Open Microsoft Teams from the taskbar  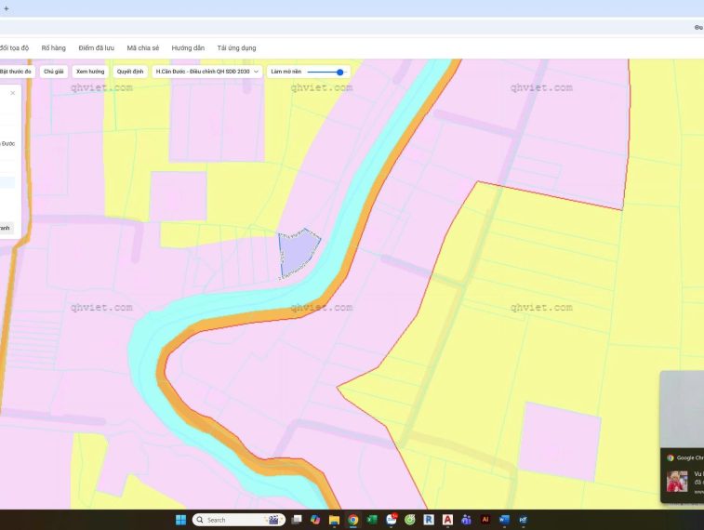(466, 520)
